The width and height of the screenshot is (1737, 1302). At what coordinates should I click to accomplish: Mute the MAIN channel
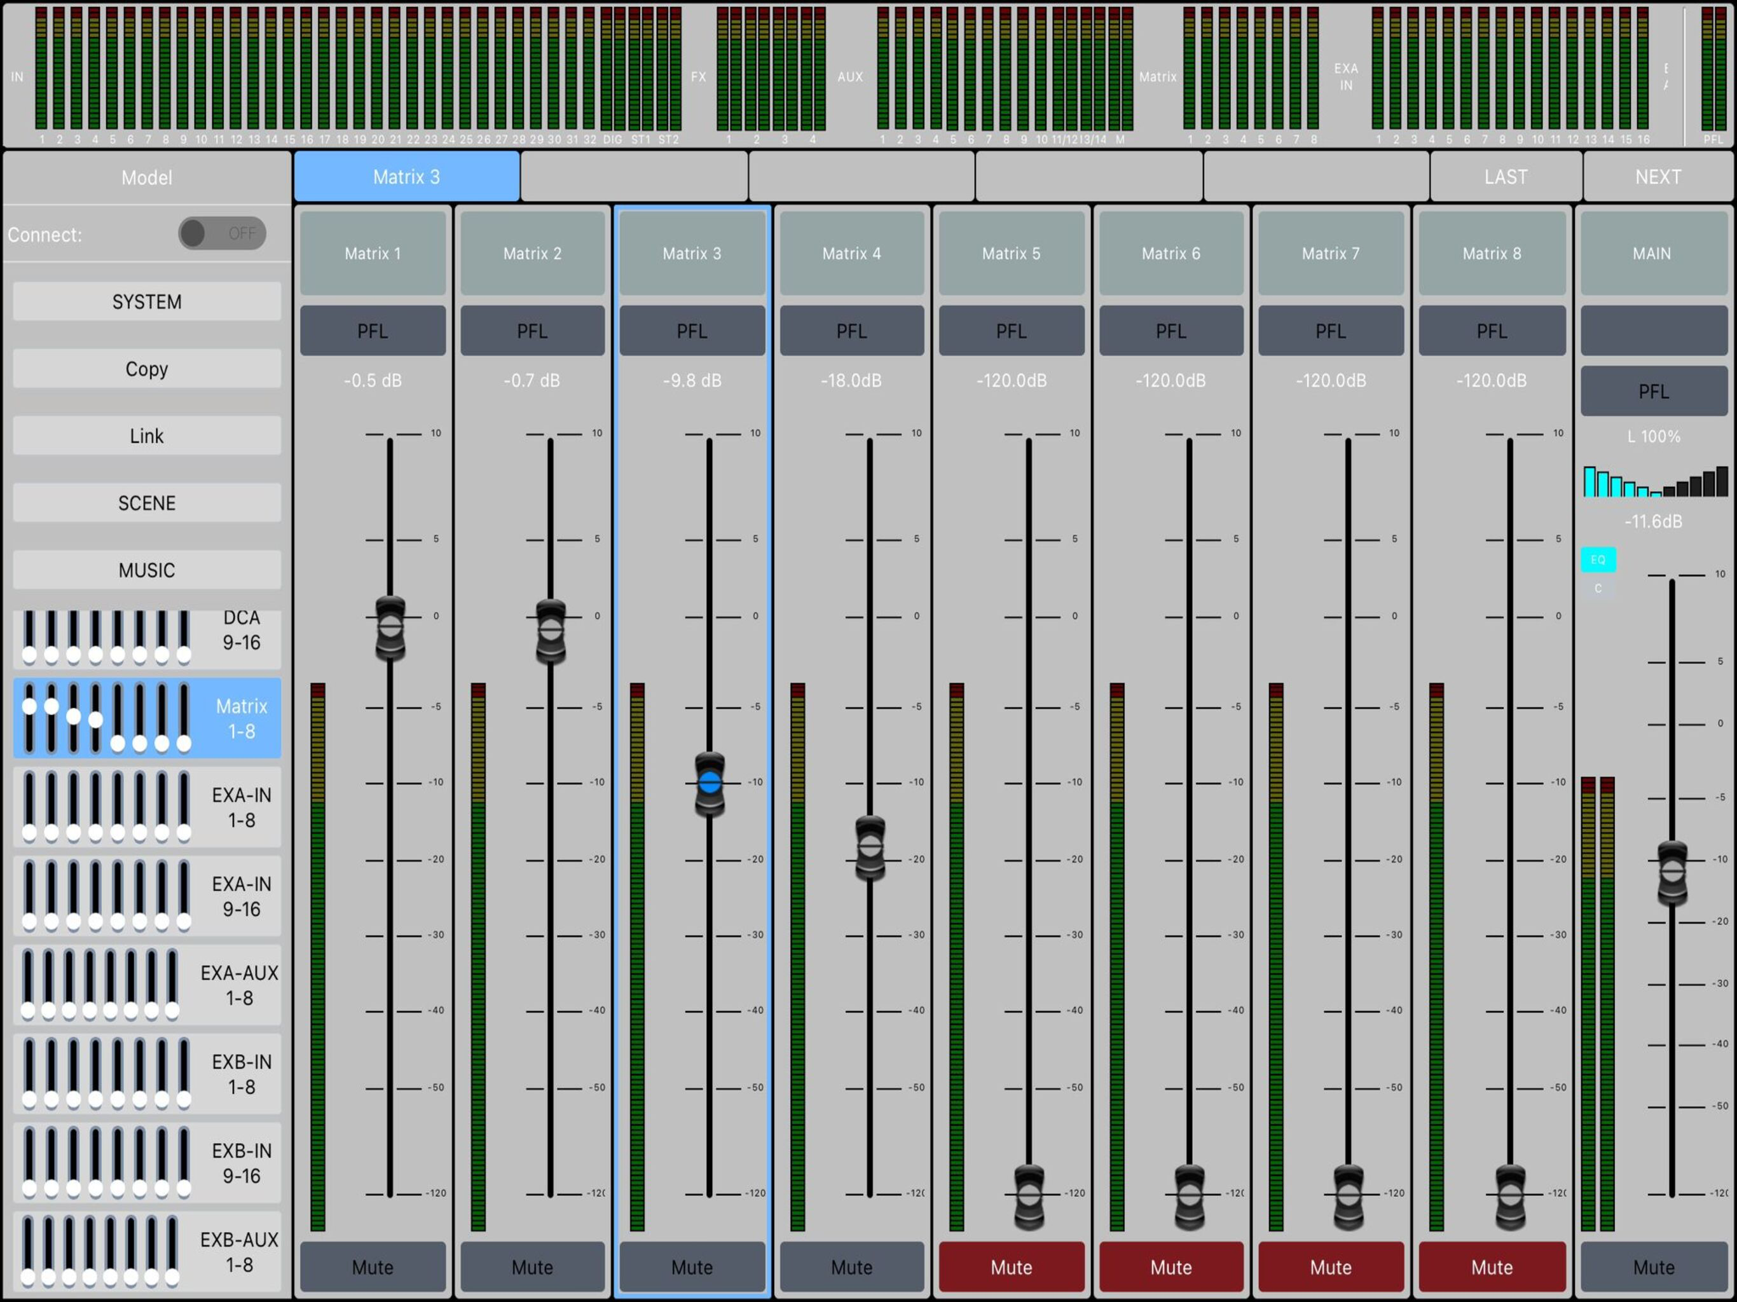[1654, 1266]
